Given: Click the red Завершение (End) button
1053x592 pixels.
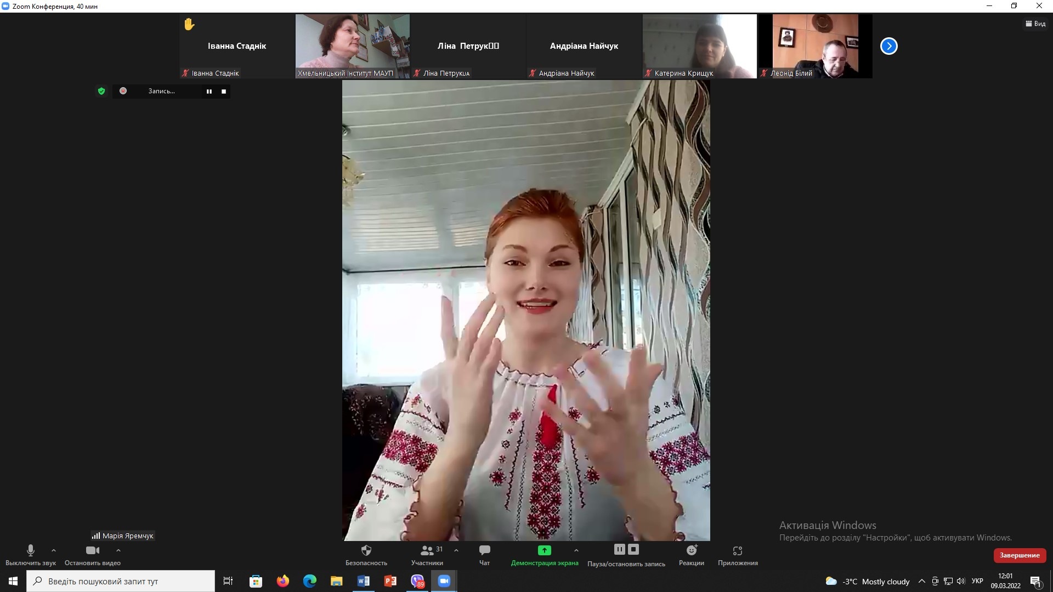Looking at the screenshot, I should pos(1020,555).
